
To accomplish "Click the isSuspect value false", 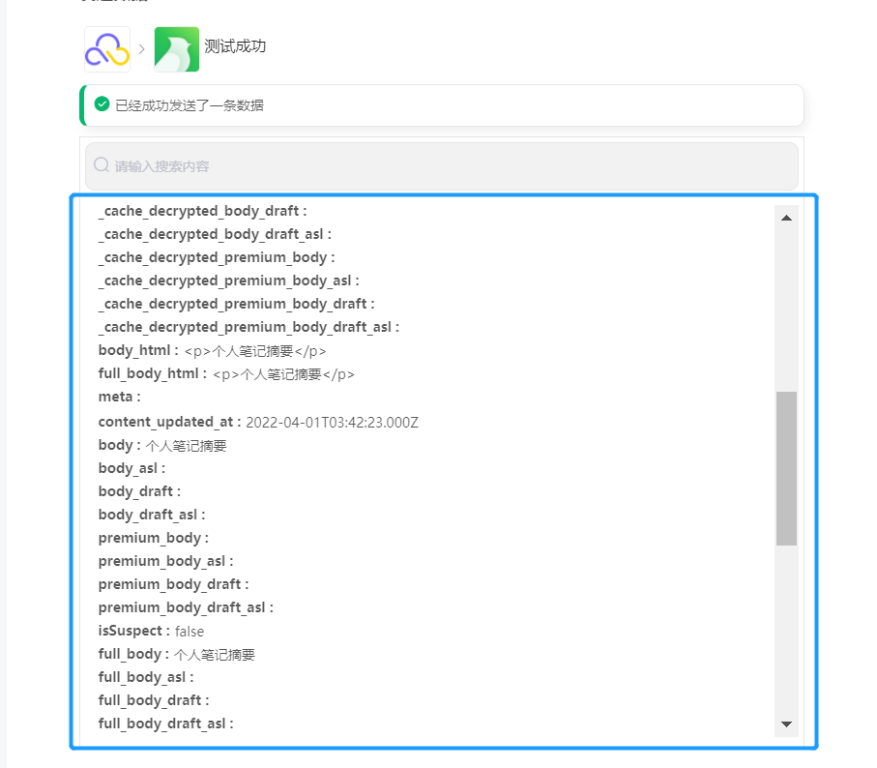I will tap(190, 632).
